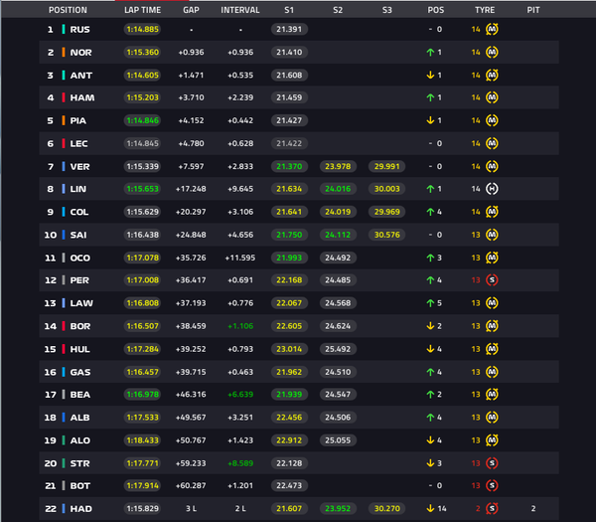596x522 pixels.
Task: Click sector 3 time 30.576 for SAI
Action: coord(387,235)
